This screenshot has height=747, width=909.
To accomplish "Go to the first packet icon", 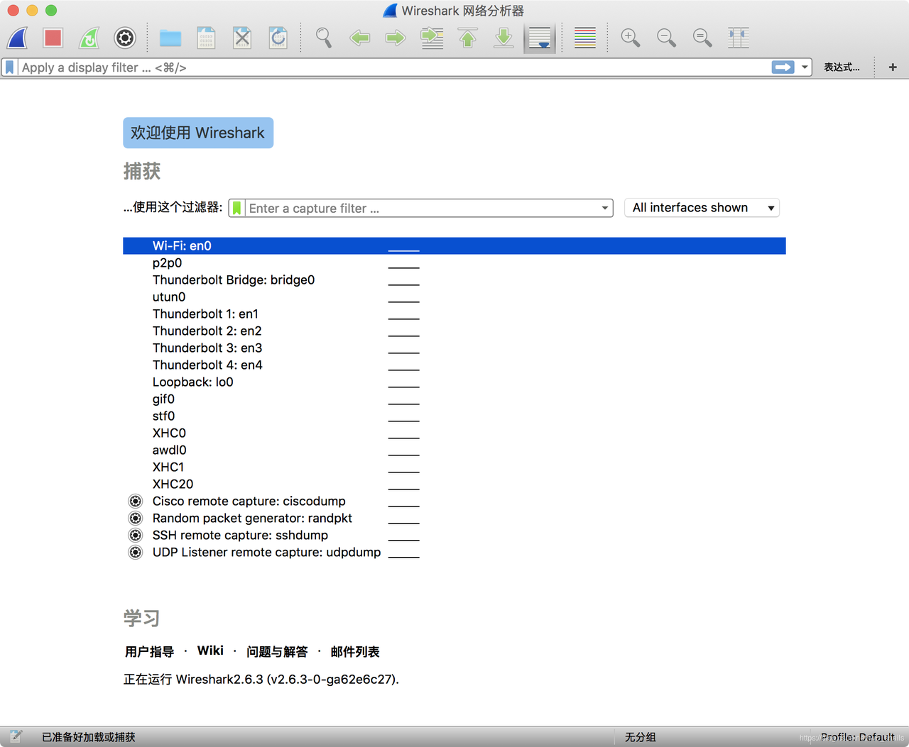I will [x=468, y=38].
